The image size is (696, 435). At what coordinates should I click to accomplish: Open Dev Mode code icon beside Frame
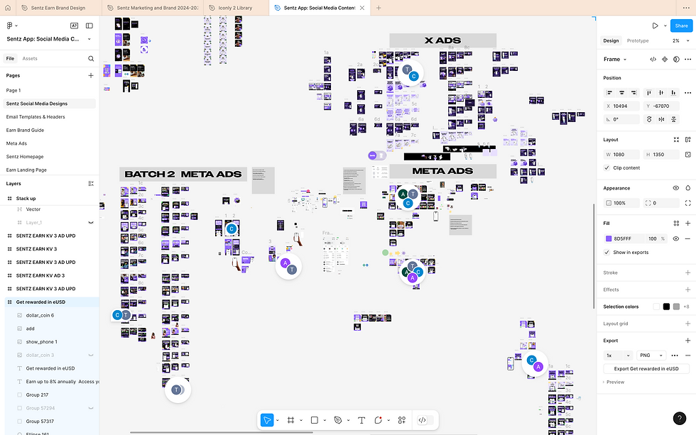[x=653, y=59]
